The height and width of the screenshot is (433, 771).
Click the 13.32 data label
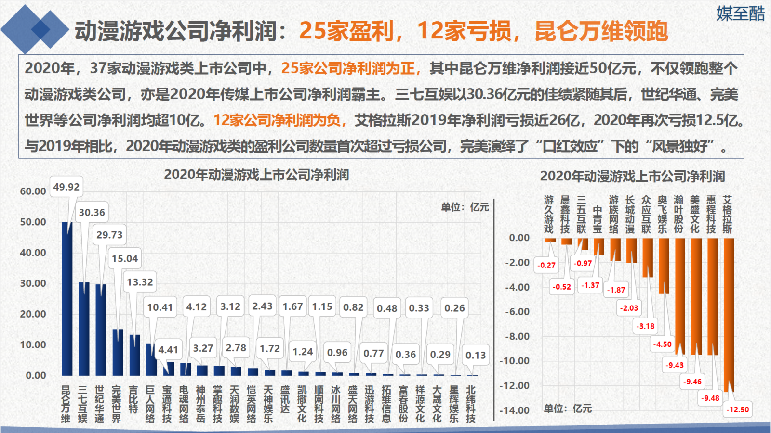[140, 282]
